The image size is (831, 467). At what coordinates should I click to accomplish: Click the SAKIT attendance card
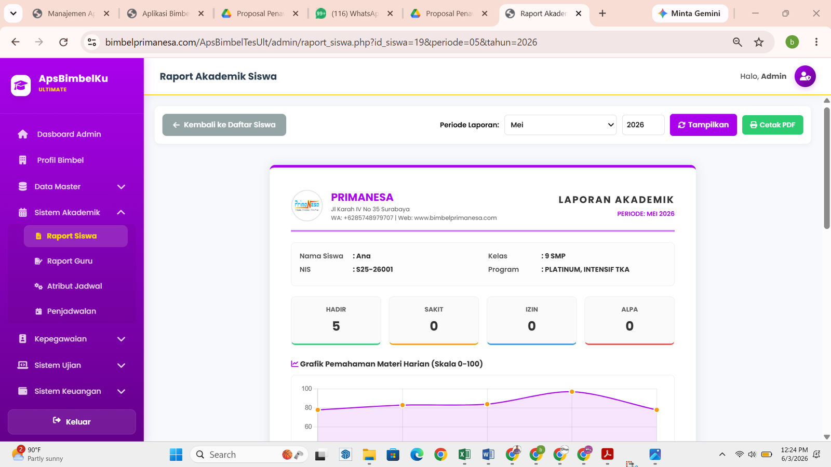[434, 320]
